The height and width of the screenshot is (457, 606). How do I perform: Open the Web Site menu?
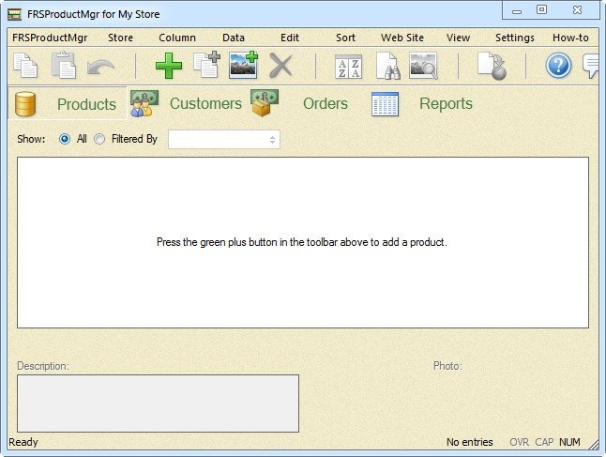[401, 38]
